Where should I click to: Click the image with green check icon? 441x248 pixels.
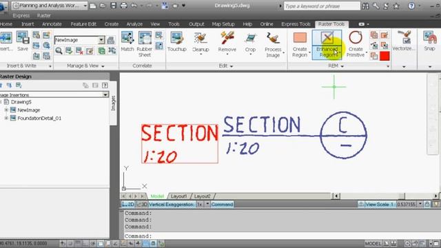pos(69,51)
